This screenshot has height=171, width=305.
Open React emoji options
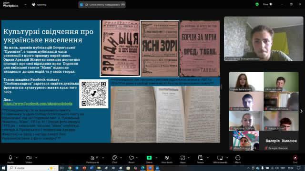pyautogui.click(x=132, y=159)
